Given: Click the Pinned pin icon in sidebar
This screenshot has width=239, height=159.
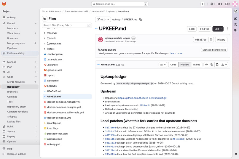Looking at the screenshot, I should coord(4,23).
